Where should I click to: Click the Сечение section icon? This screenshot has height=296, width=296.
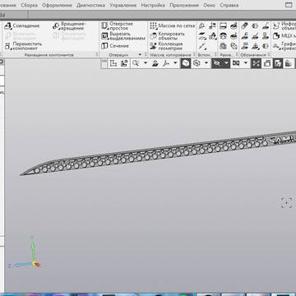click(x=104, y=46)
